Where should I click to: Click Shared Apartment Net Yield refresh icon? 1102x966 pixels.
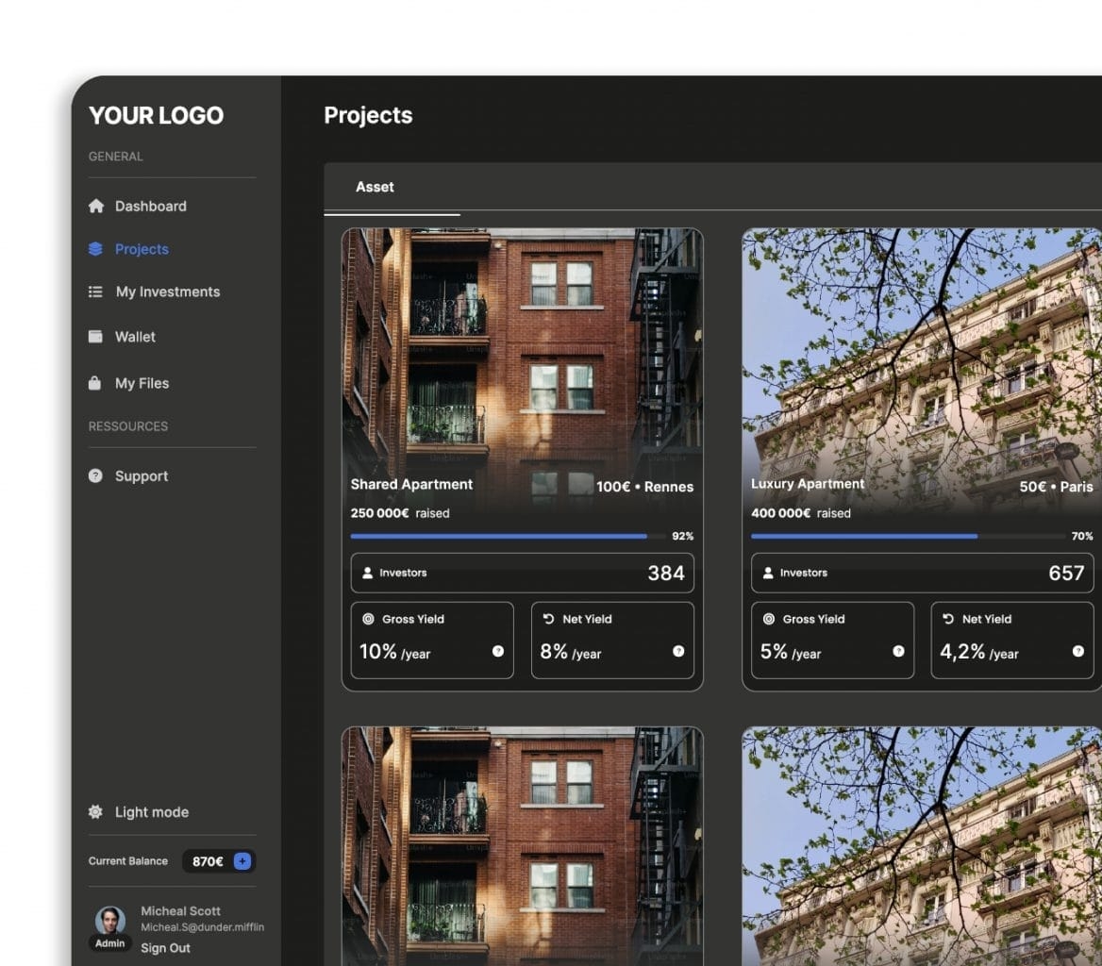pos(549,619)
